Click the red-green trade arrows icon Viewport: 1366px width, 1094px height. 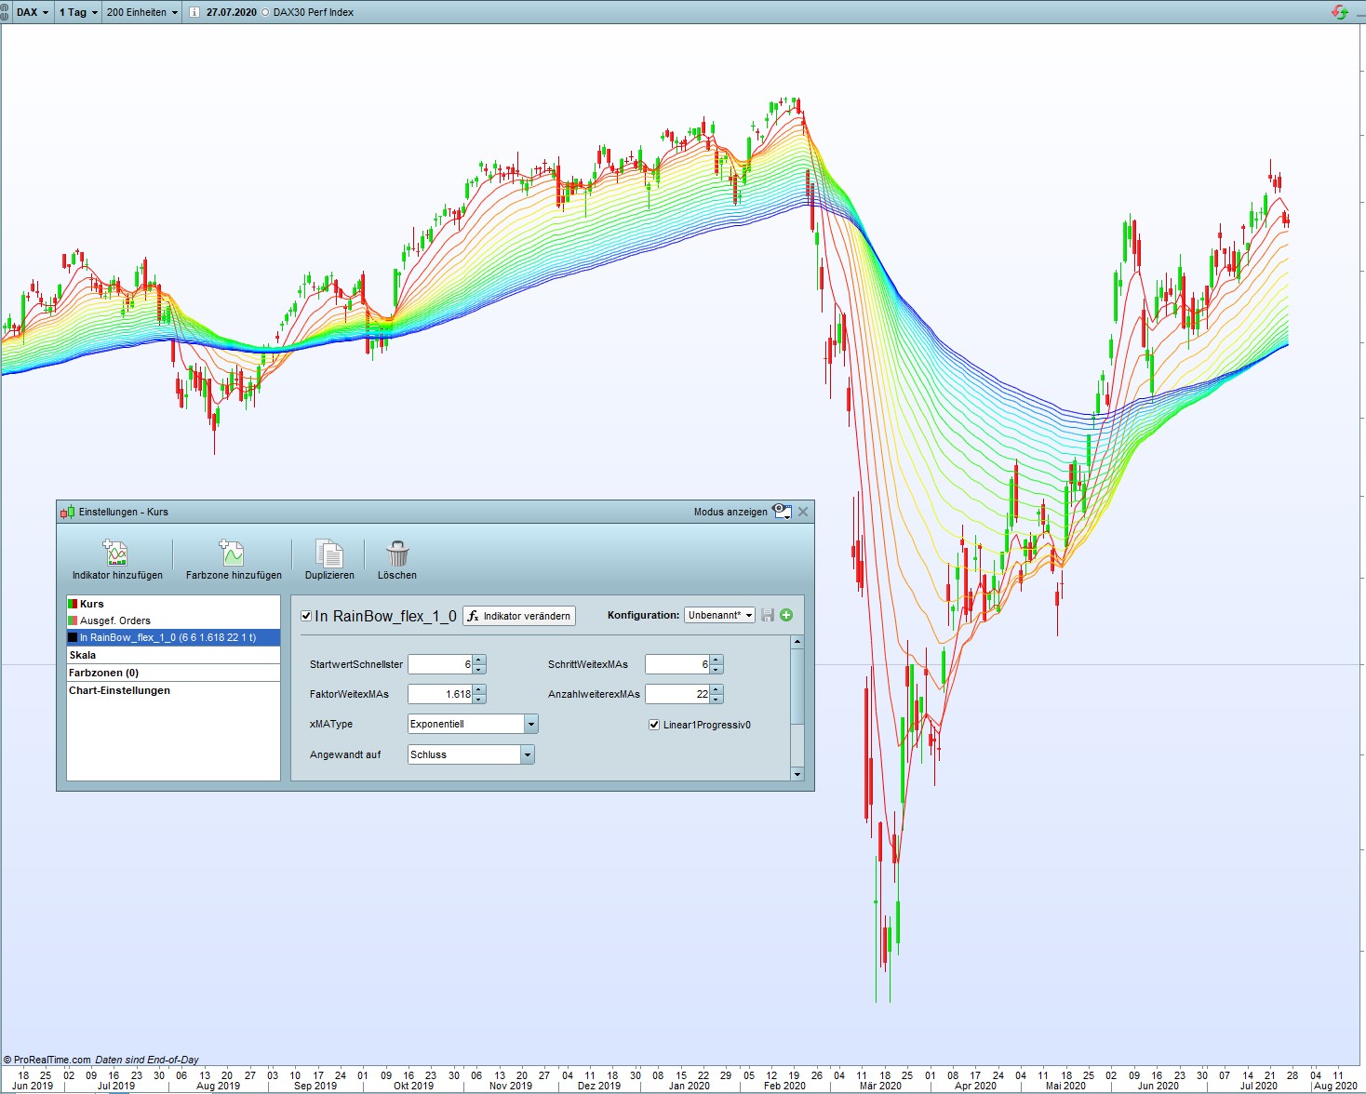1340,12
